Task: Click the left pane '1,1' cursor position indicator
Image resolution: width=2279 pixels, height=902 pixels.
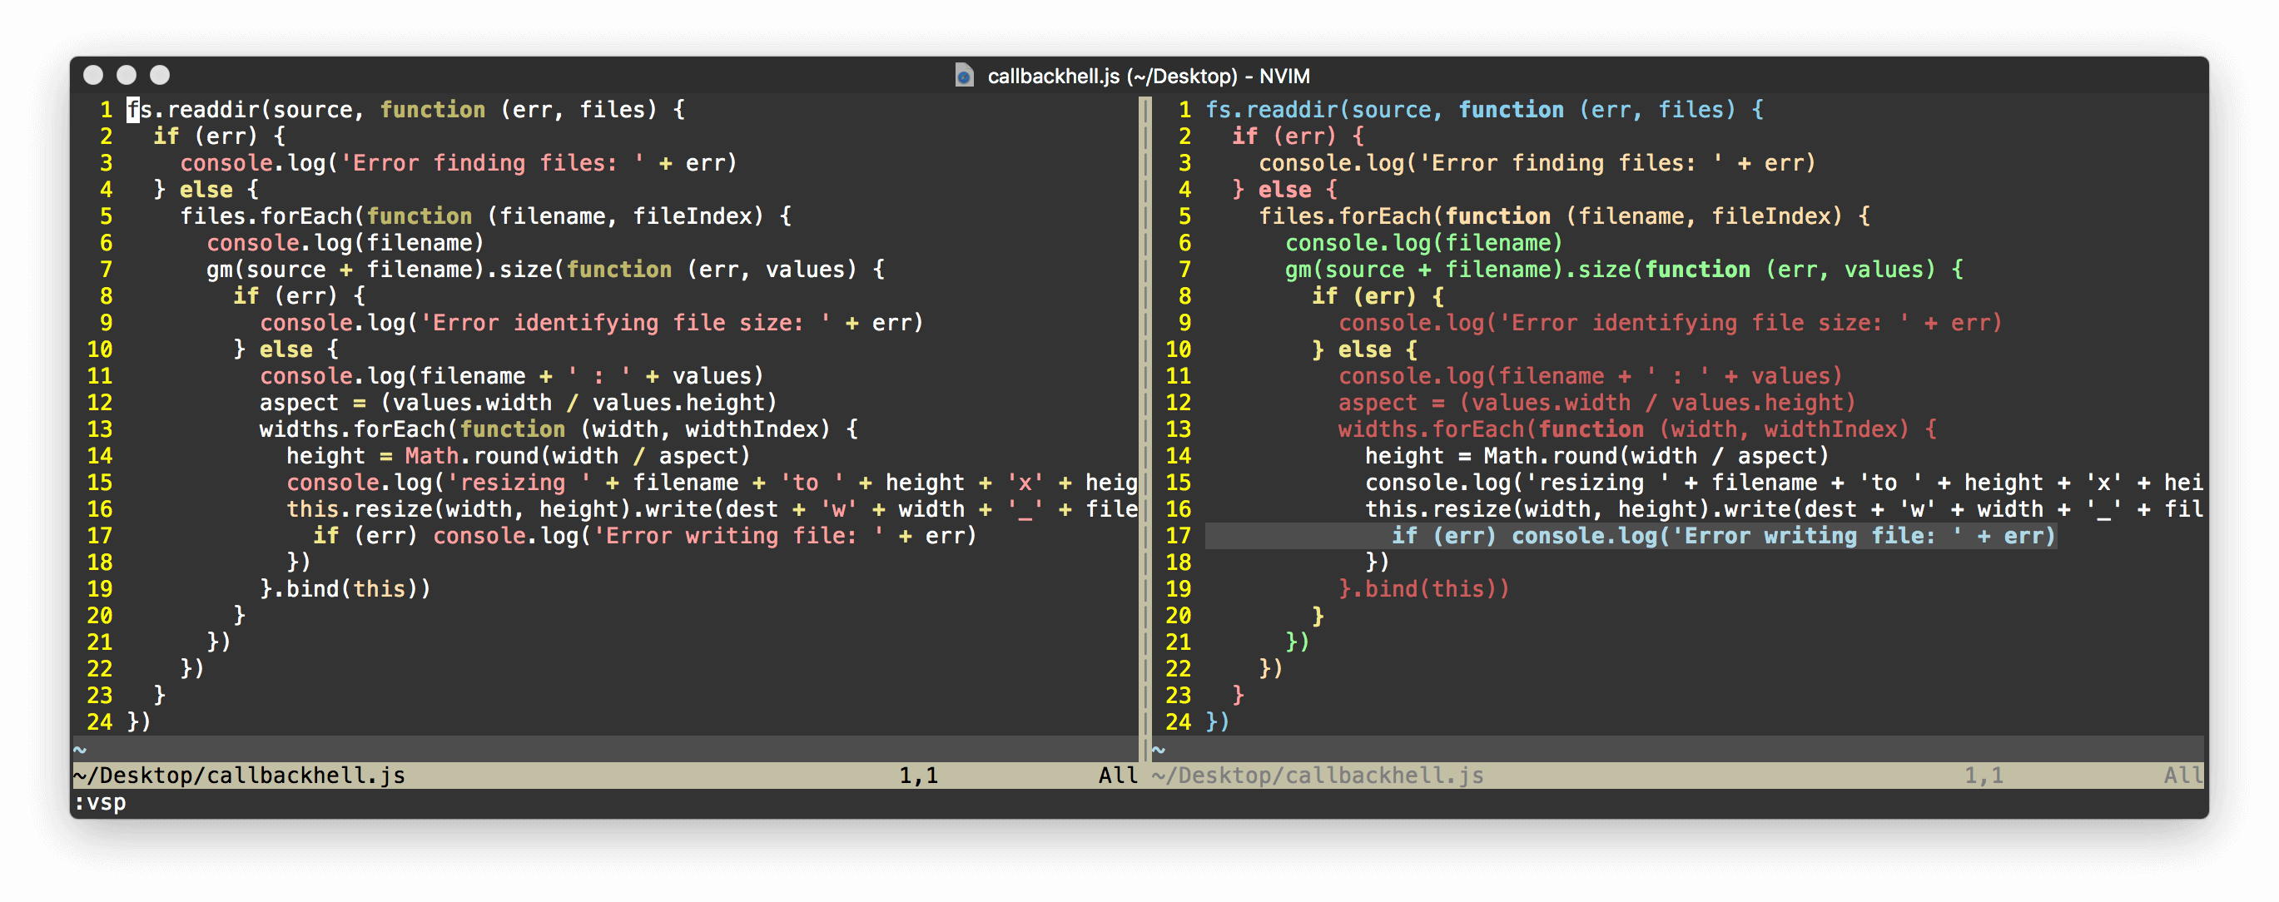Action: pos(918,776)
